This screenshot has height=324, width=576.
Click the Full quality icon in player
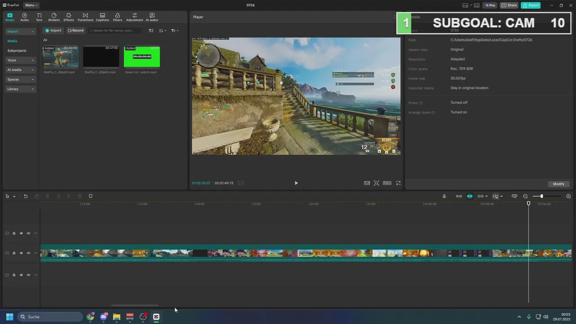pyautogui.click(x=367, y=183)
